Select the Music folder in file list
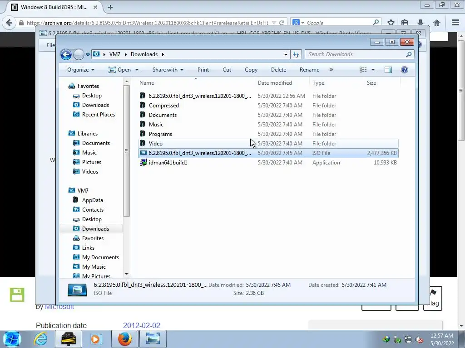The width and height of the screenshot is (465, 348). tap(156, 125)
